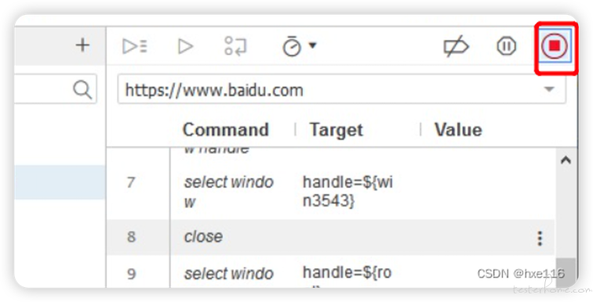Screen dimensions: 593x302
Task: Select row 7 select window command
Action: coord(331,192)
